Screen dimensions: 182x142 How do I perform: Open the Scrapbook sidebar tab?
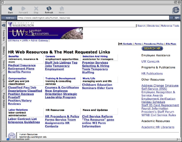tap(4, 81)
